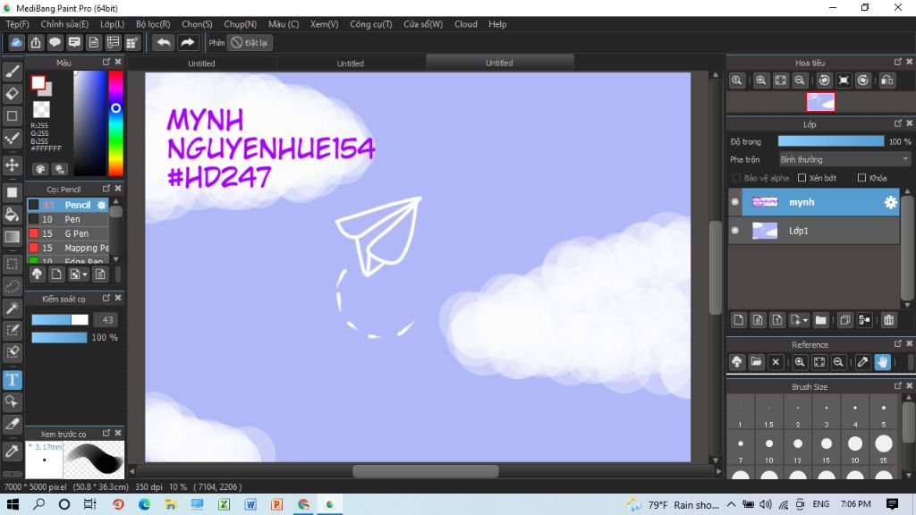Select the Gradient tool
The height and width of the screenshot is (515, 916).
13,236
